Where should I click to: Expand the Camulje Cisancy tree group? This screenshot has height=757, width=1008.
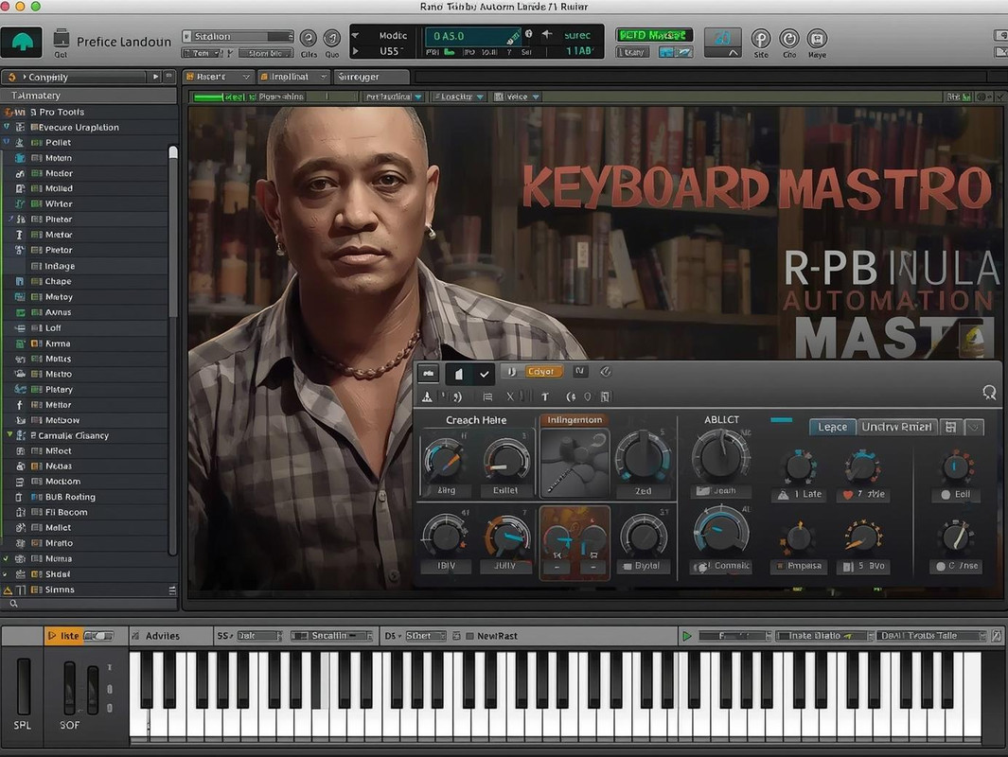[9, 435]
